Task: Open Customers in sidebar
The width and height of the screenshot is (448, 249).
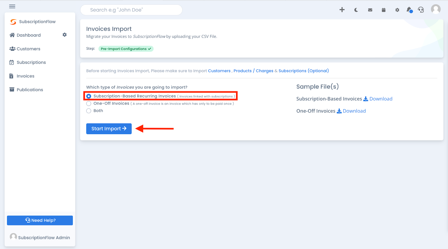Action: pos(28,49)
